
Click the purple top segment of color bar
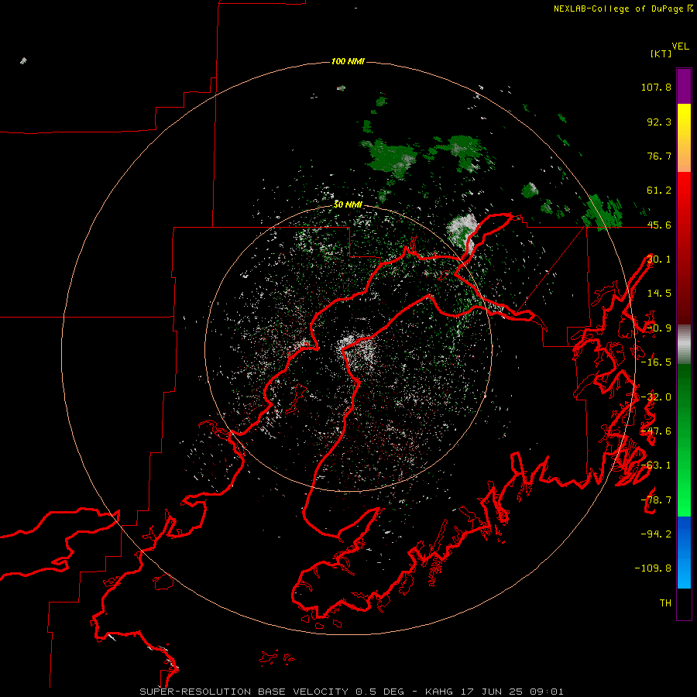(x=684, y=86)
